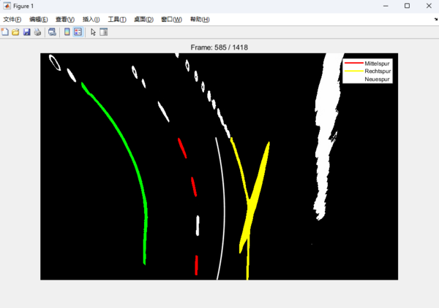Viewport: 439px width, 308px height.
Task: Save the figure with the floppy disk icon
Action: pyautogui.click(x=26, y=32)
